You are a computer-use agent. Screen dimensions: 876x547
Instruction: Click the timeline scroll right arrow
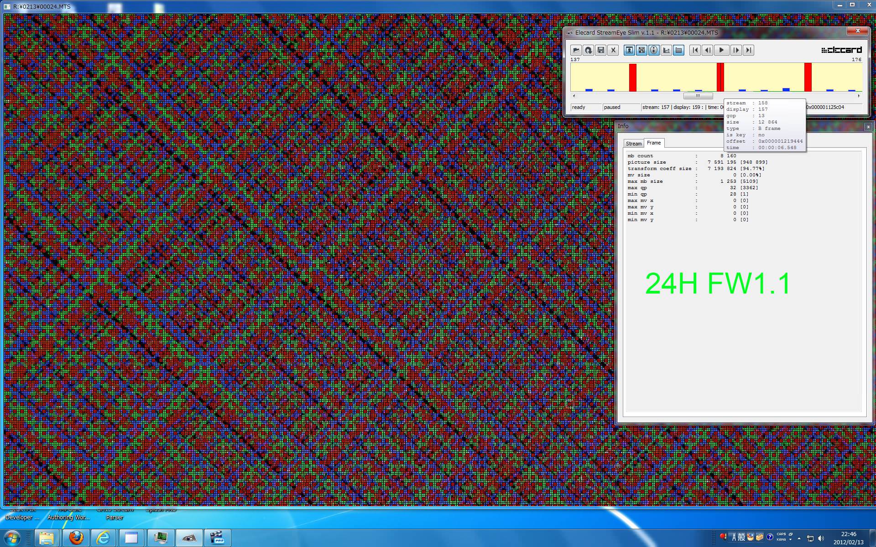pyautogui.click(x=859, y=96)
